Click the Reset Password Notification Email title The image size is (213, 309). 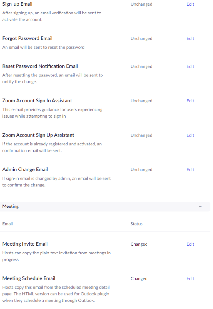click(x=40, y=66)
